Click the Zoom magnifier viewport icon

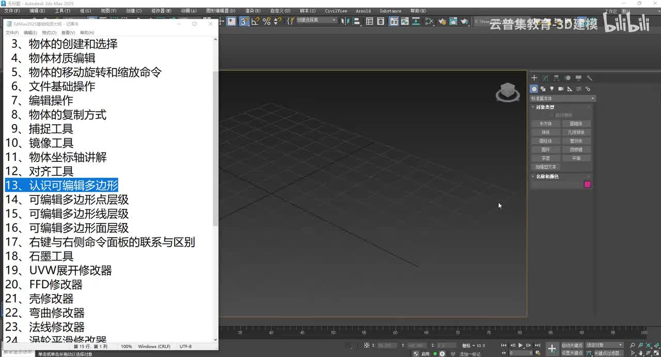click(632, 345)
